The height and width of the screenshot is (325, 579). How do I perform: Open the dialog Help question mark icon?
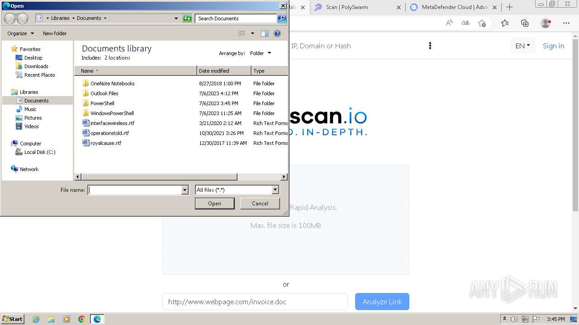(x=277, y=33)
